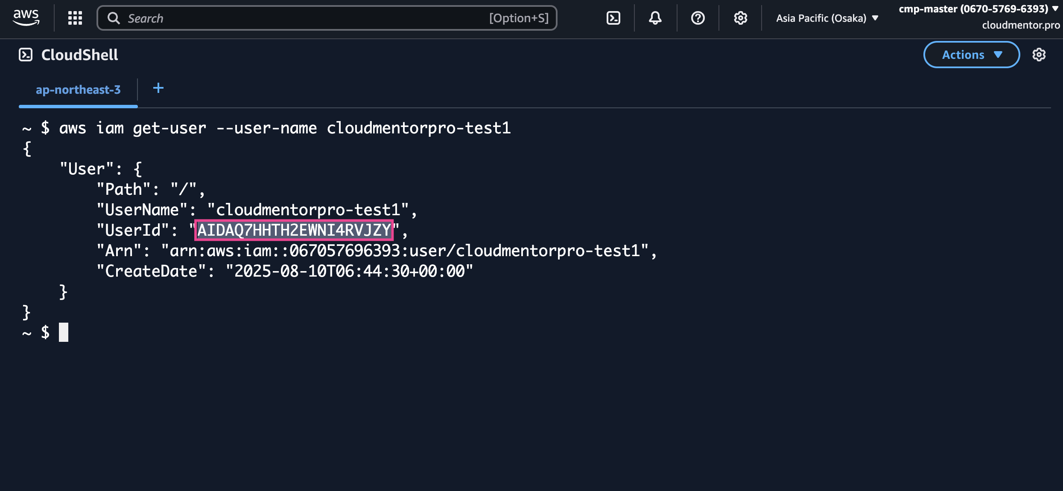
Task: Click the search magnifier icon
Action: click(114, 18)
